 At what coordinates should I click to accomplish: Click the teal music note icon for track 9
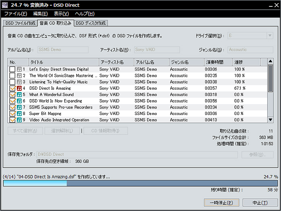(19, 120)
